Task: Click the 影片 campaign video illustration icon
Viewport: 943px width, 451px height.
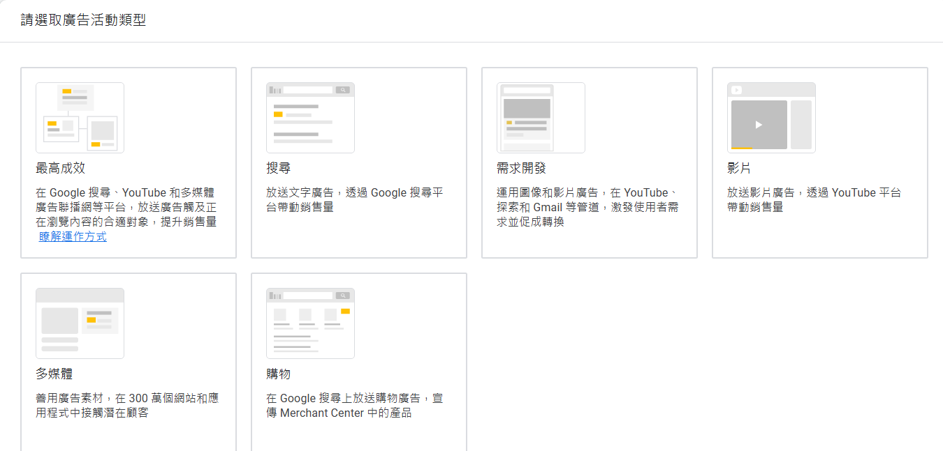Action: point(771,118)
